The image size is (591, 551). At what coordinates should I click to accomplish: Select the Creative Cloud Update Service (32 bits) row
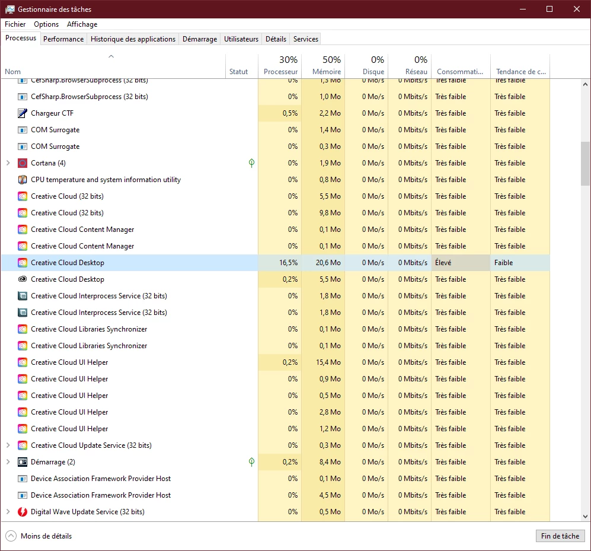point(276,445)
